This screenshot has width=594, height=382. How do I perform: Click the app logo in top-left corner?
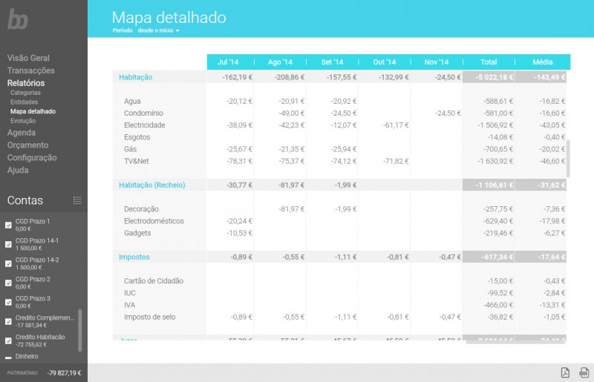click(x=18, y=19)
